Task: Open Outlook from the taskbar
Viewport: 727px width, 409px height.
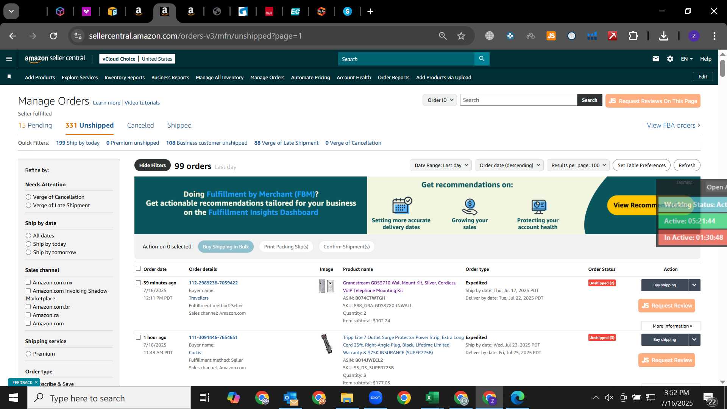Action: pos(290,398)
